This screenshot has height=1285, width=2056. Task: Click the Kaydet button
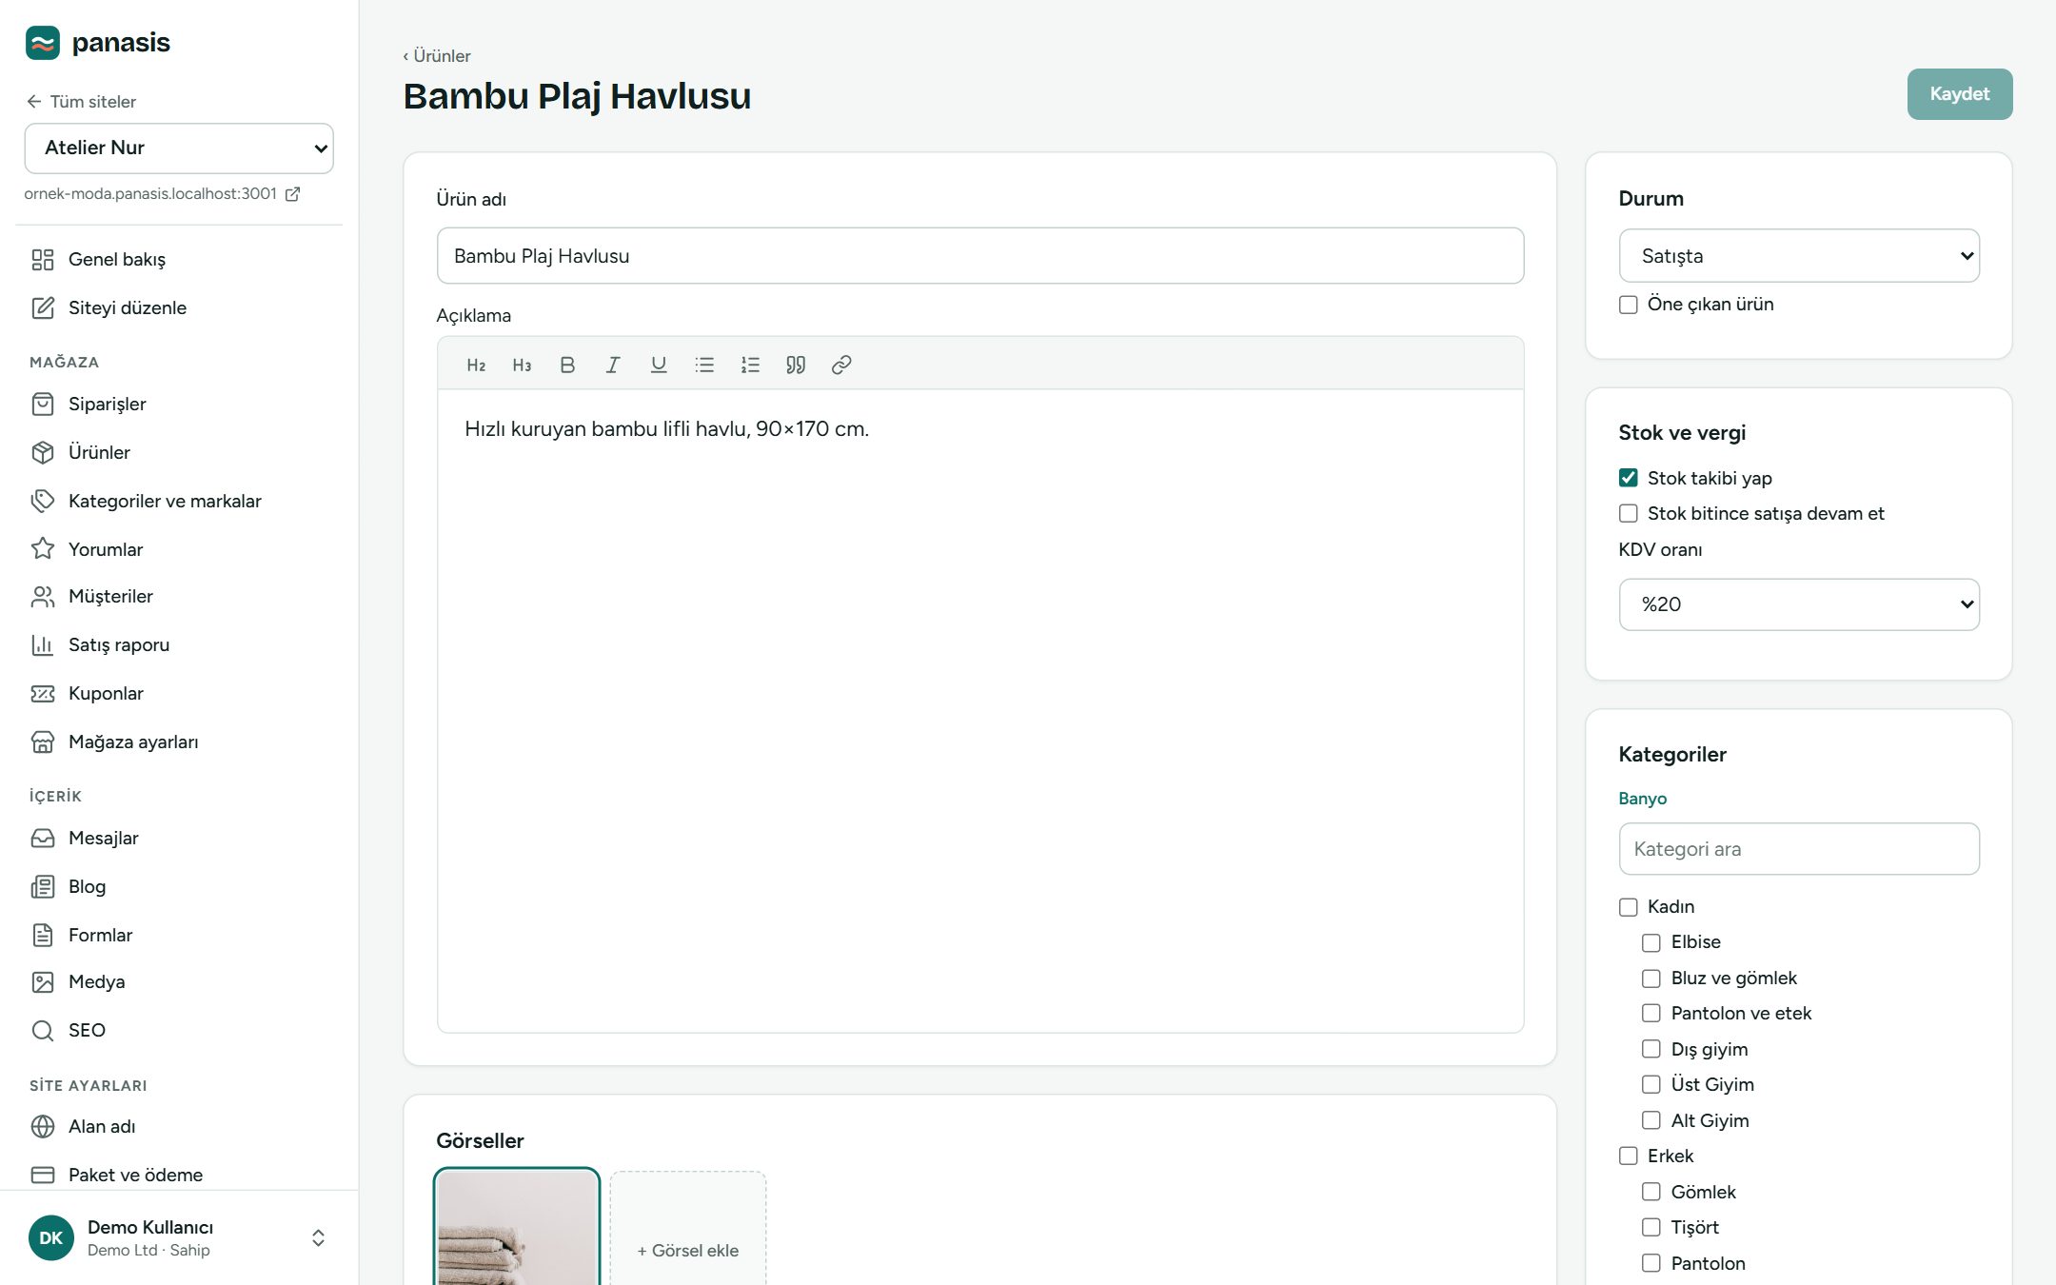pyautogui.click(x=1959, y=94)
